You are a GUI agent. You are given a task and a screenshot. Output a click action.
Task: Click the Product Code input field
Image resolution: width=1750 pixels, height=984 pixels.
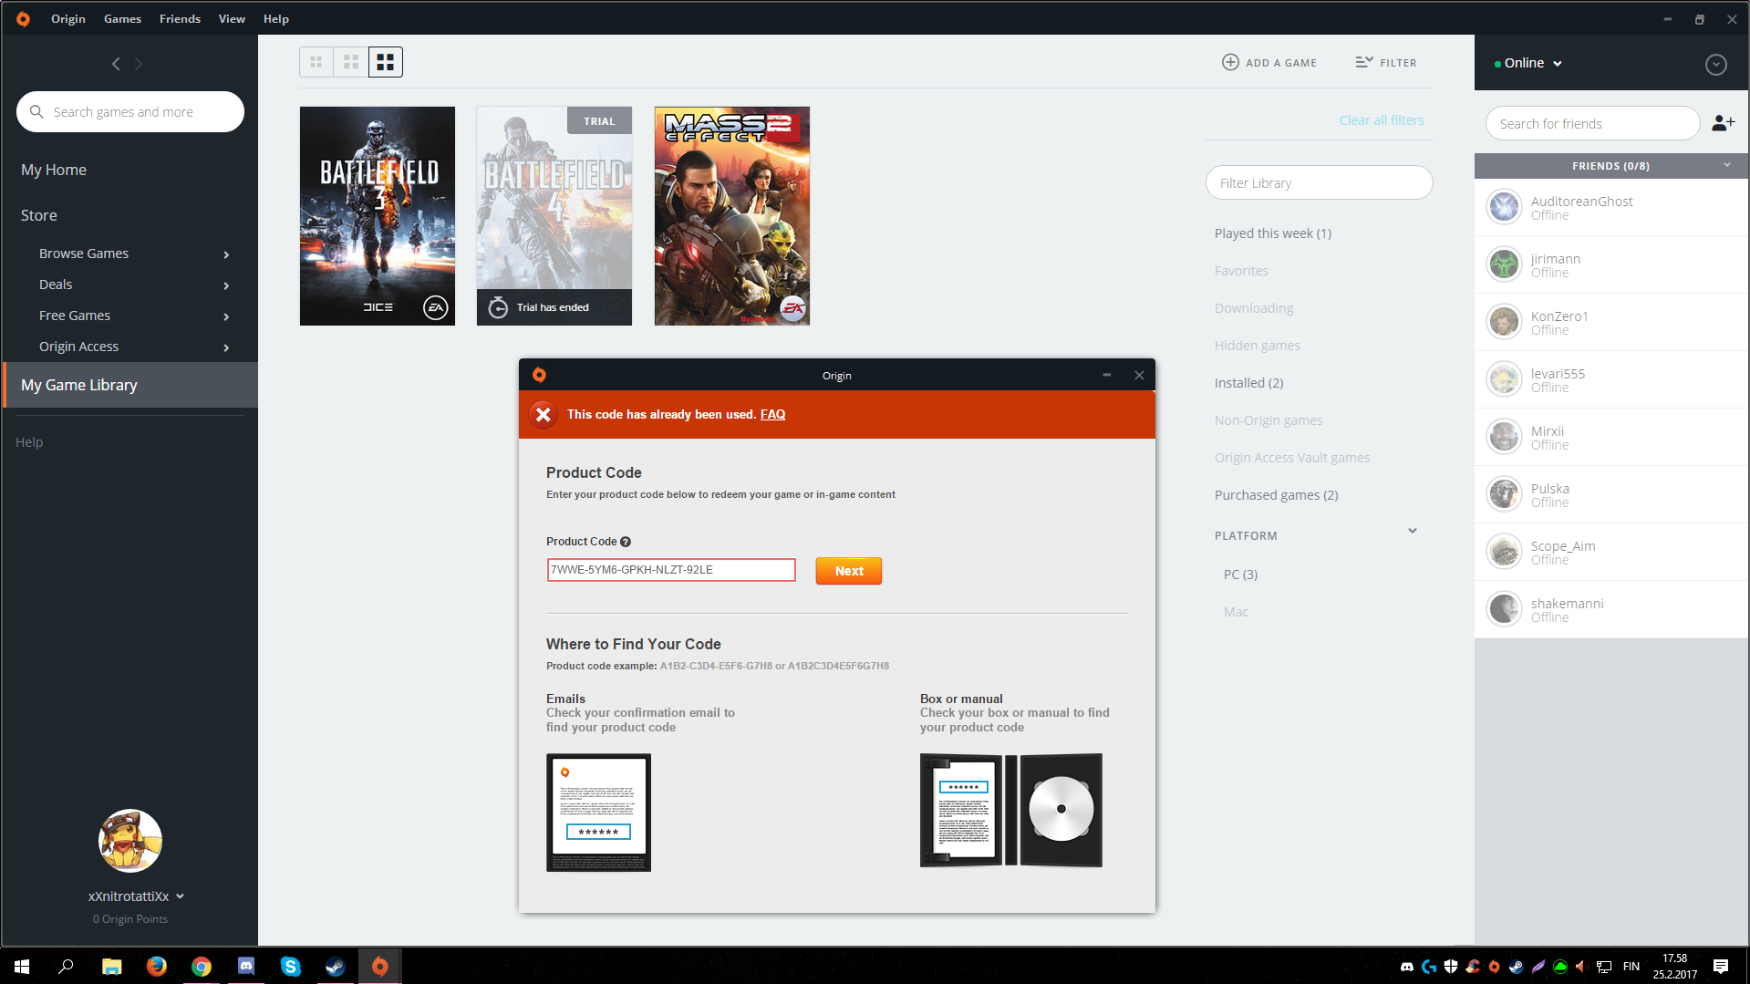click(671, 570)
